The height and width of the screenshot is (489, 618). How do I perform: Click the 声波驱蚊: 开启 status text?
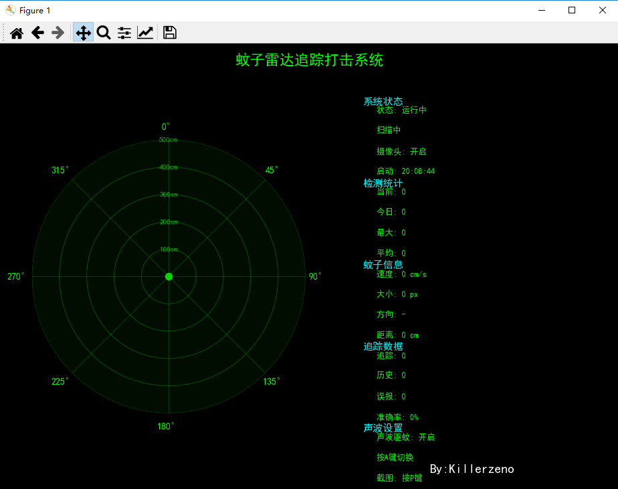pyautogui.click(x=405, y=437)
